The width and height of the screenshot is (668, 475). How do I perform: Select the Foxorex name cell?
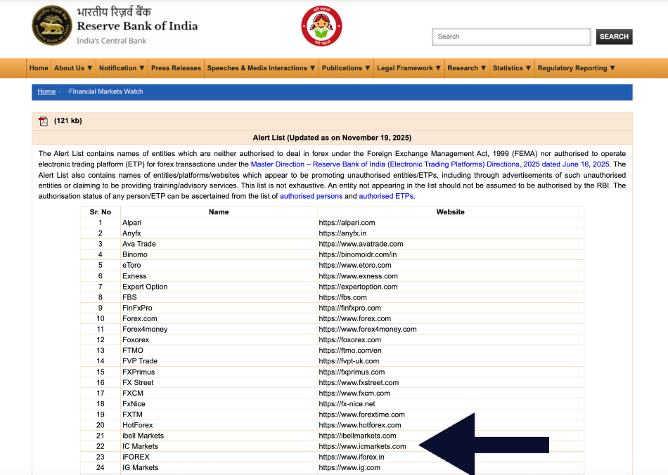[219, 340]
